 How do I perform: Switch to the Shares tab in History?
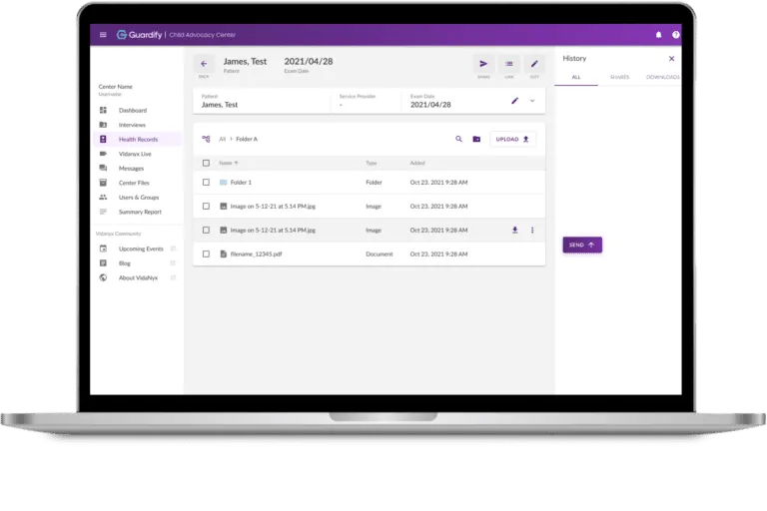point(619,77)
